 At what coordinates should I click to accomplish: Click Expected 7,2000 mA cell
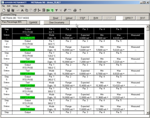85,61
